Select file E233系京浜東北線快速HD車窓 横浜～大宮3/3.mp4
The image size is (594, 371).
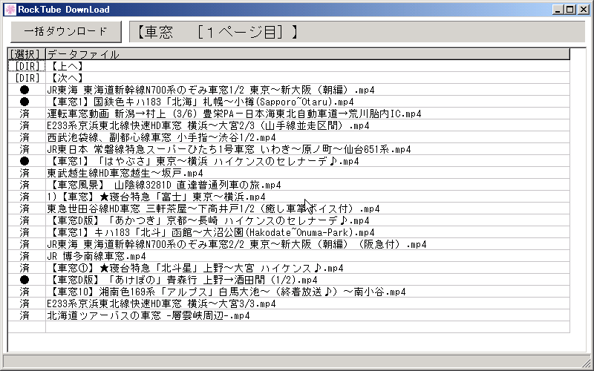(x=307, y=303)
